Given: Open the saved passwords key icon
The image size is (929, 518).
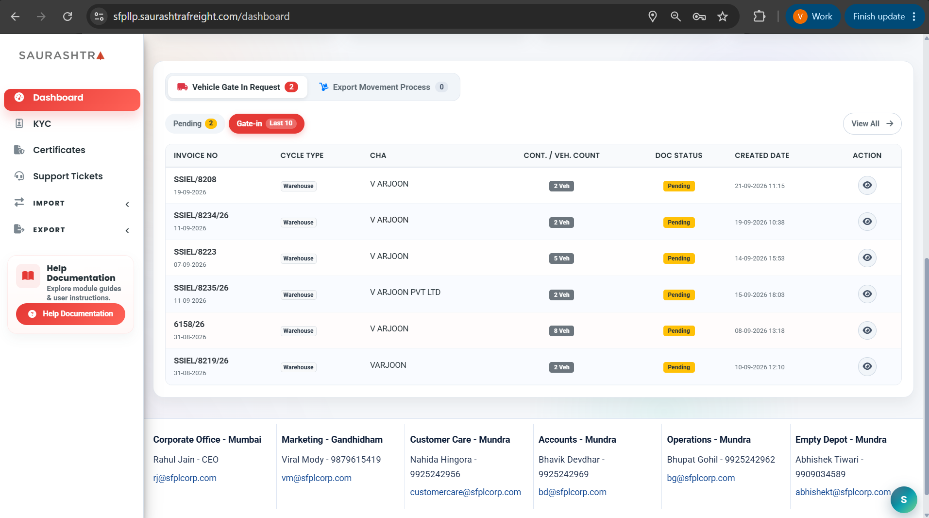Looking at the screenshot, I should click(699, 17).
